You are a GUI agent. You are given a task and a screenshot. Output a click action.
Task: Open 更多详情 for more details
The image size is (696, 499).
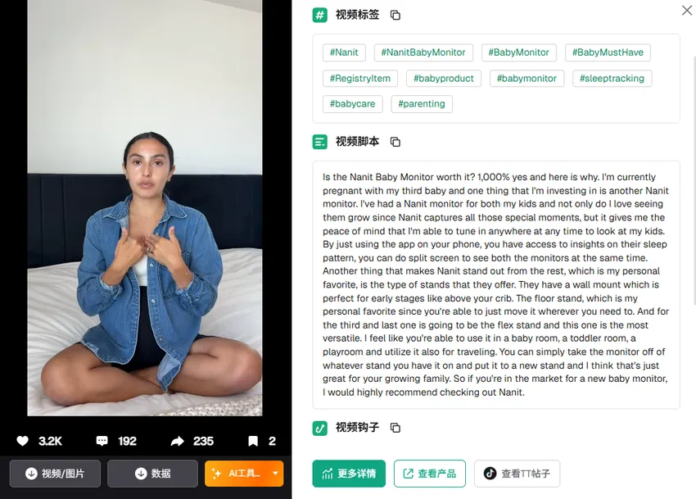(x=349, y=474)
